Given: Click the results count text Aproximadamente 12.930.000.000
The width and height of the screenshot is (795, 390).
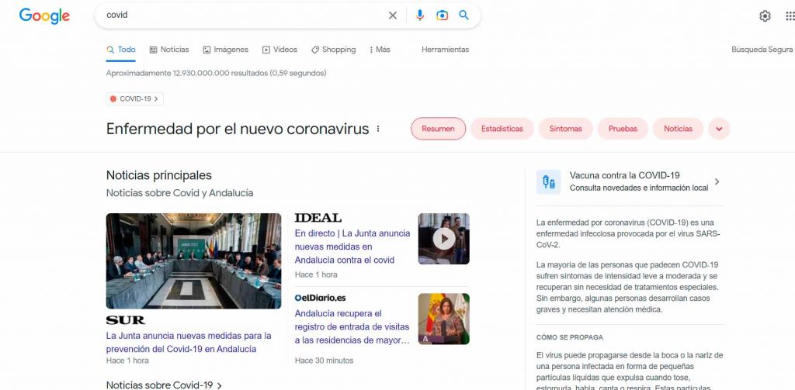Looking at the screenshot, I should (x=216, y=73).
